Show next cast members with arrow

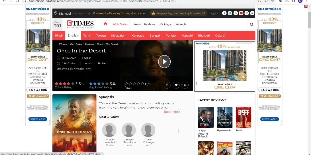[x=179, y=131]
